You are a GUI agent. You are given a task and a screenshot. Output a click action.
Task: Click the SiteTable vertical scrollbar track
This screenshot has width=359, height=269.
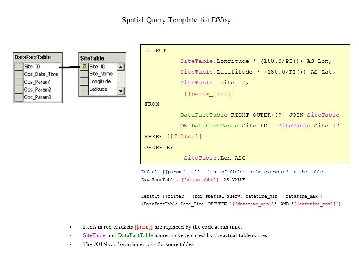(121, 79)
